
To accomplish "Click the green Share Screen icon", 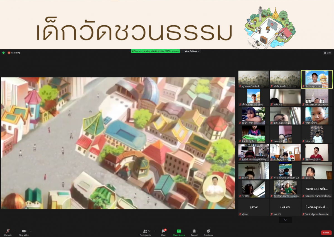I will 179,231.
